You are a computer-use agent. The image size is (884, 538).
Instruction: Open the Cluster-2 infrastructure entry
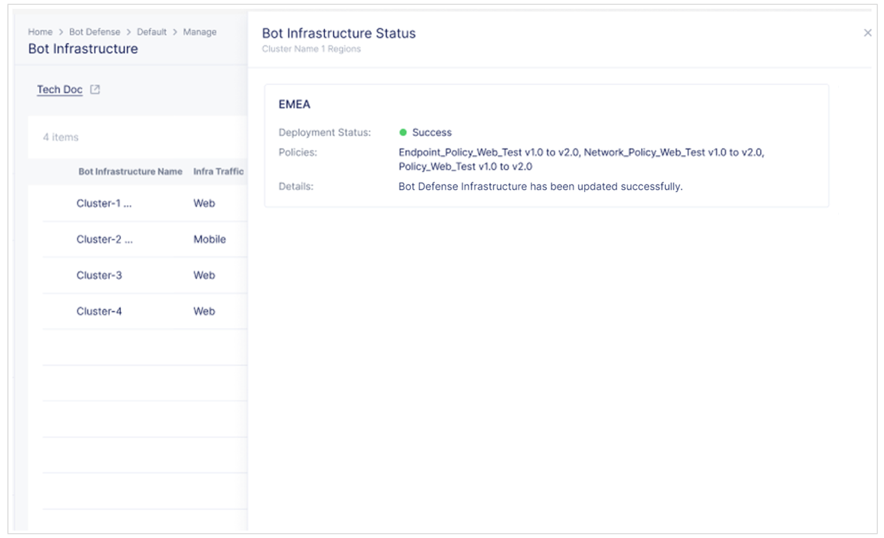coord(104,239)
